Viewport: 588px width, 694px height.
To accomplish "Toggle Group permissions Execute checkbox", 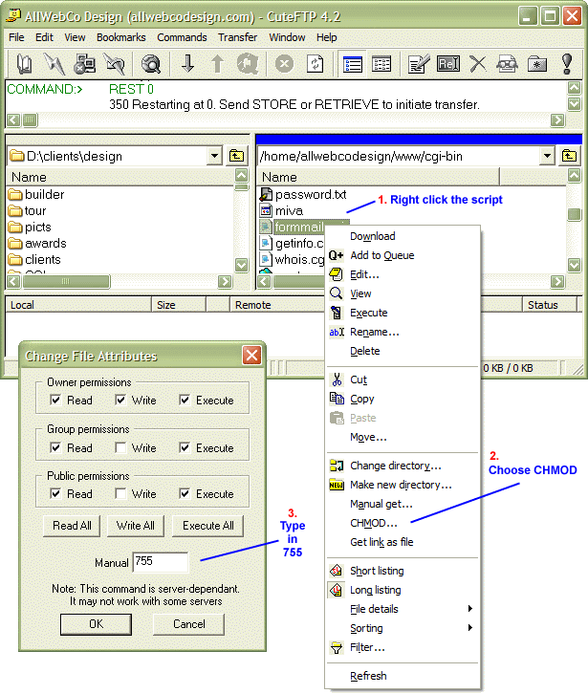I will tap(185, 448).
